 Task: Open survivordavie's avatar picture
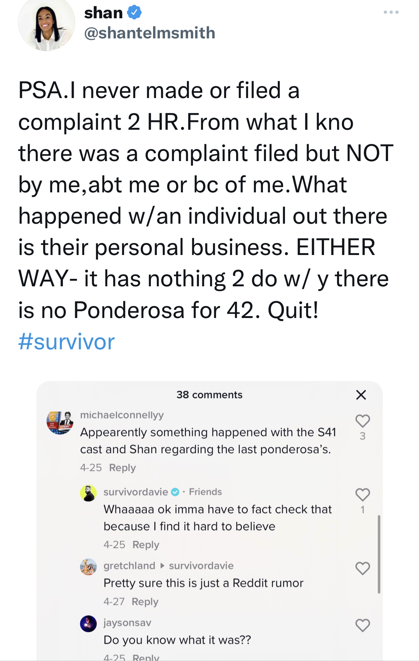(x=89, y=493)
